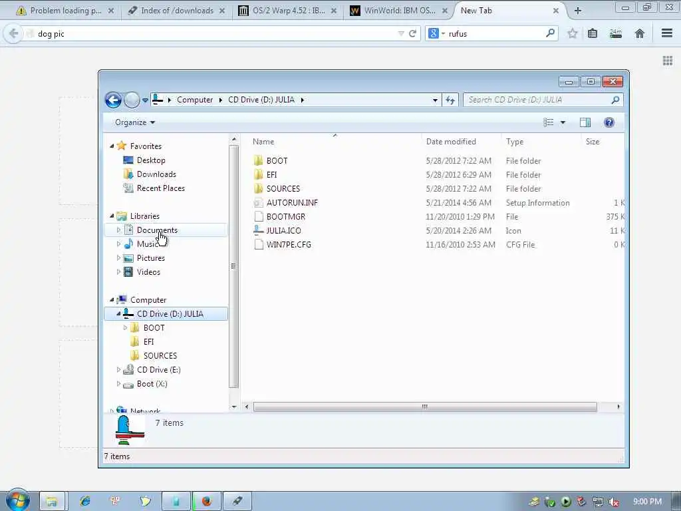Switch to Firefox in taskbar
Screen dimensions: 681x511
[x=207, y=501]
